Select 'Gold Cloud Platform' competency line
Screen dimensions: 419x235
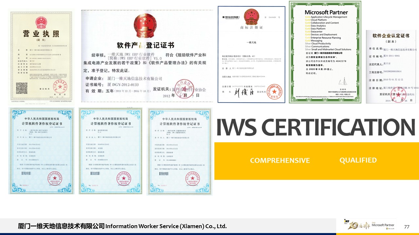(316, 20)
